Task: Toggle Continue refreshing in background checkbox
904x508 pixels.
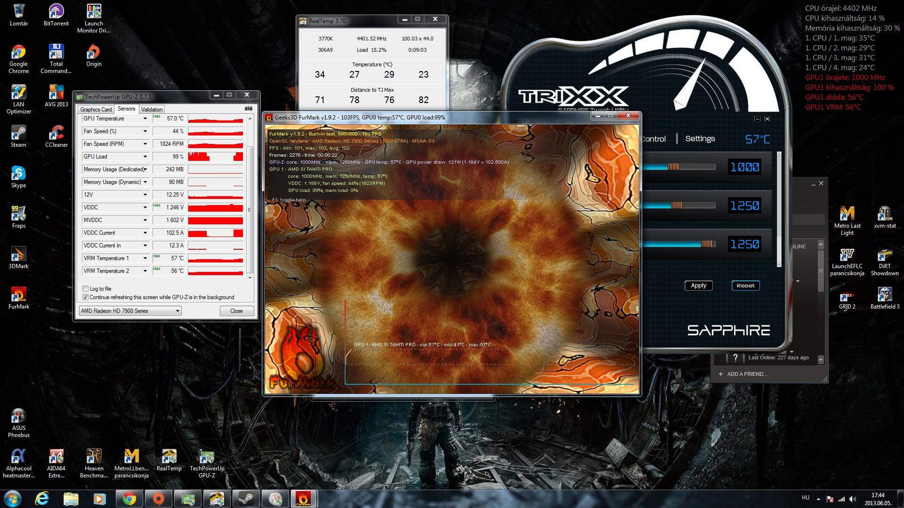Action: pos(85,297)
